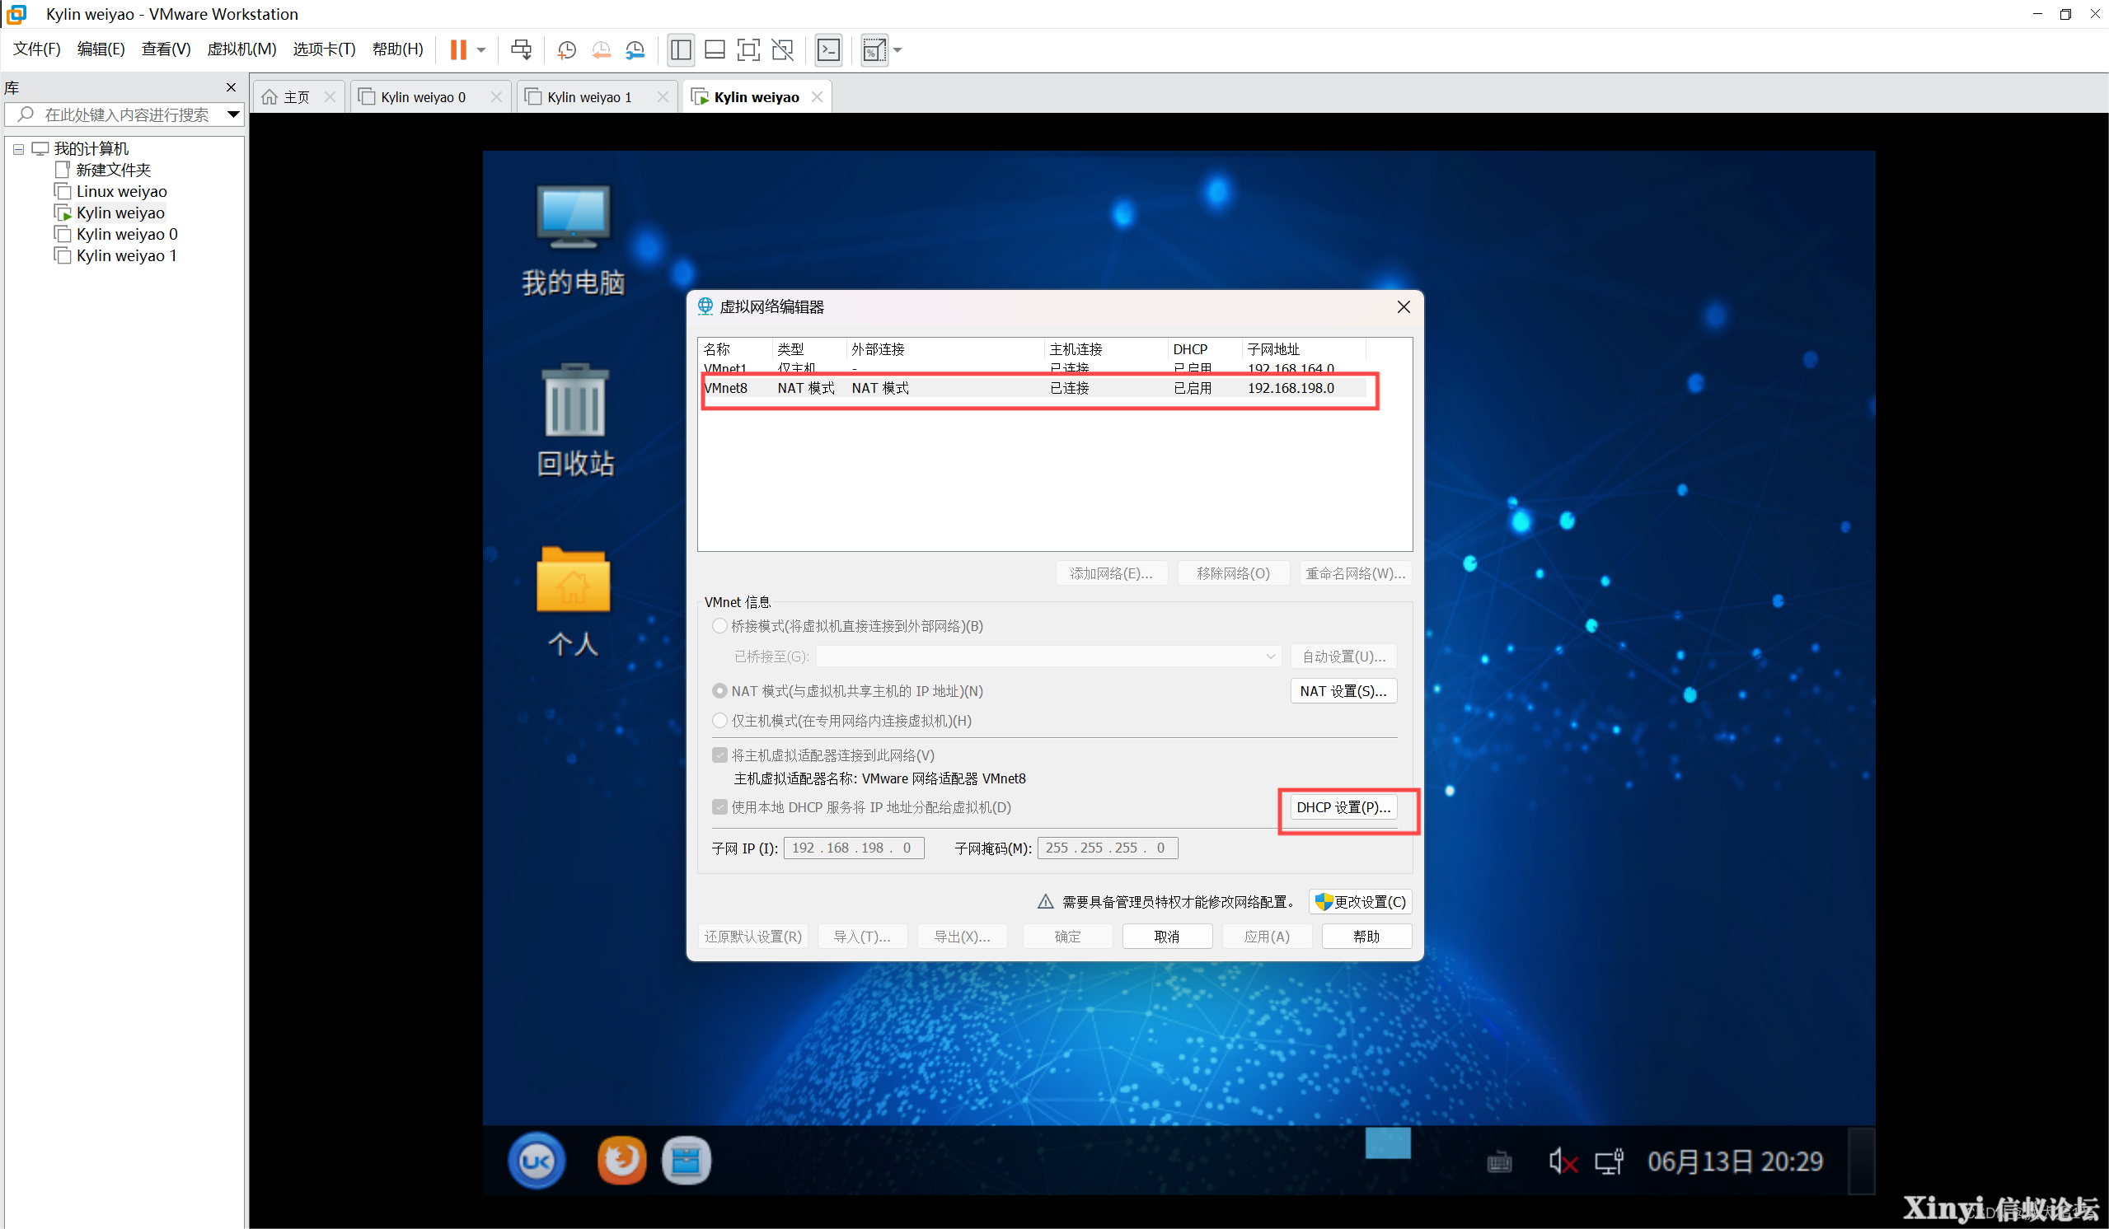Open the library search dropdown arrow
This screenshot has width=2109, height=1229.
tap(233, 114)
